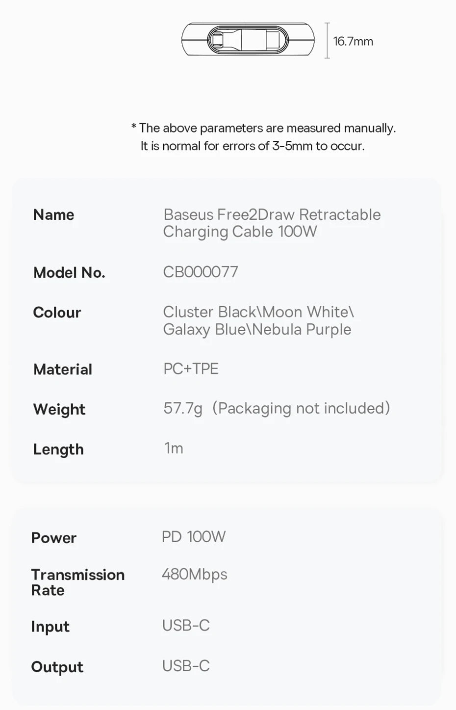Click the 16.7mm thickness measurement label

point(353,41)
